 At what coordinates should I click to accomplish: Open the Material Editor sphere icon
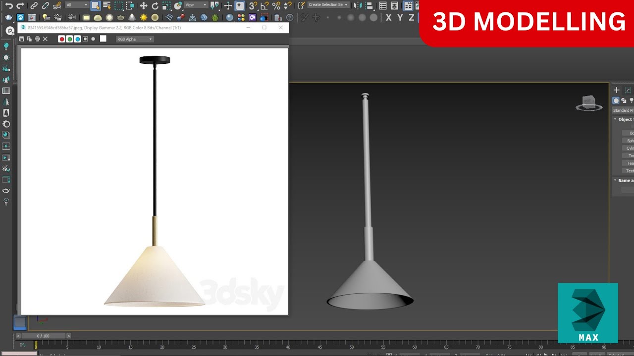[x=230, y=17]
